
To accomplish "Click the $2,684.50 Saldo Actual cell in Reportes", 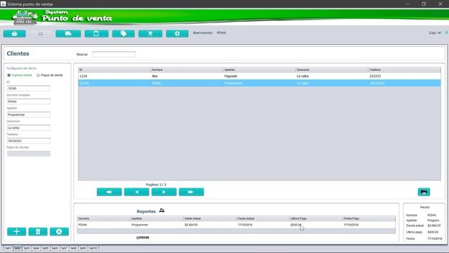I will click(x=210, y=225).
